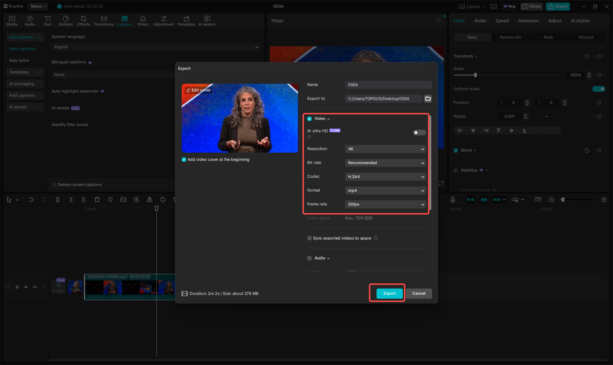Open the Stickers panel
Screen dimensions: 613x365
click(65, 20)
